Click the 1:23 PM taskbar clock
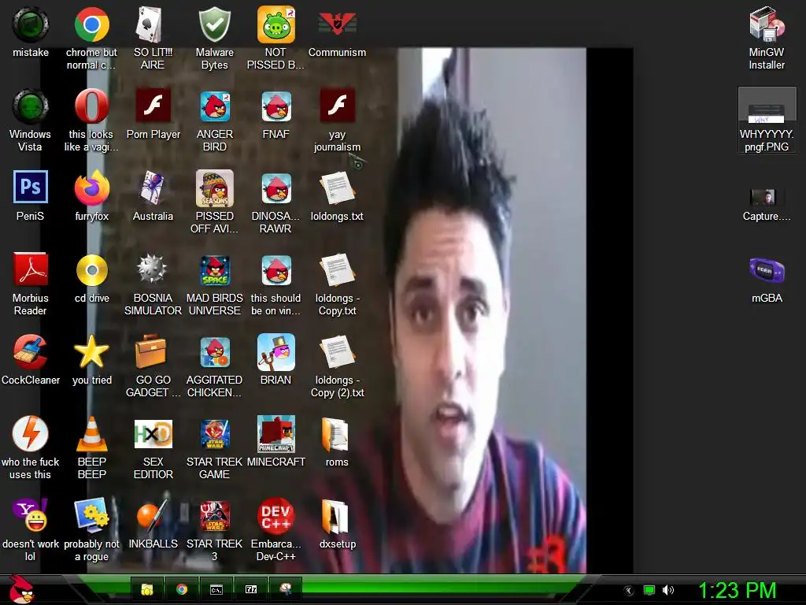This screenshot has height=605, width=806. point(737,590)
